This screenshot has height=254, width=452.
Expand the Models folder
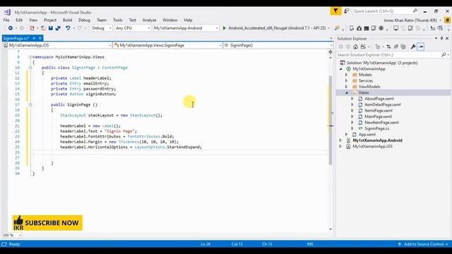(347, 75)
